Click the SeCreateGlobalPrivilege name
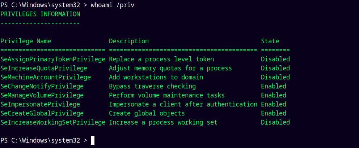 (x=42, y=113)
